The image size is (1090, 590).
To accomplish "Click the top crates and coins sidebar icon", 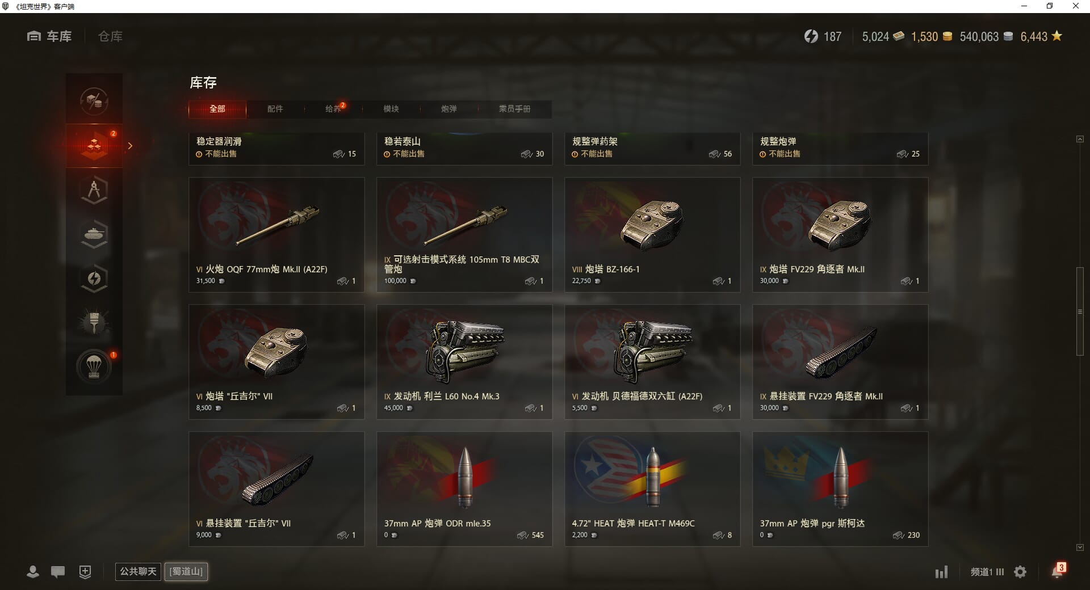I will [94, 102].
